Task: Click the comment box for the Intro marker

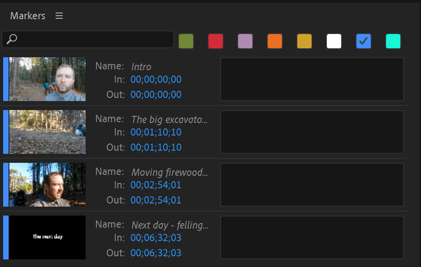Action: pos(312,79)
